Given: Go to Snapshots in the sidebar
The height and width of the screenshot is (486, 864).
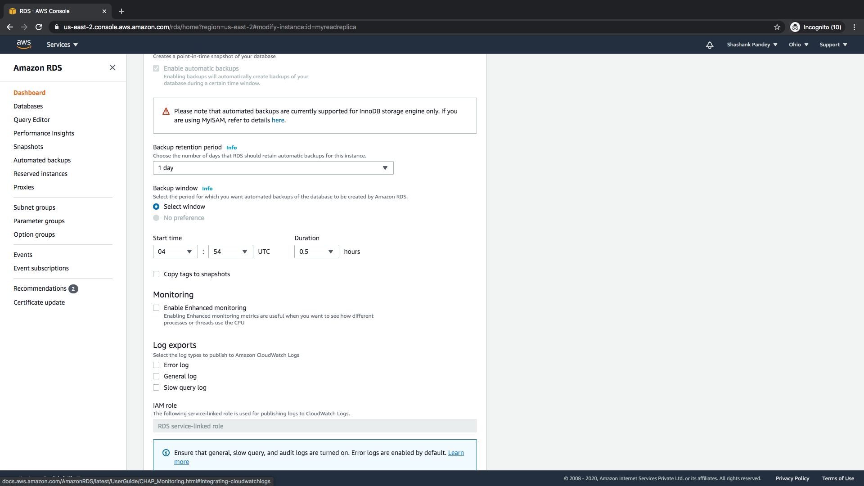Looking at the screenshot, I should pyautogui.click(x=28, y=147).
